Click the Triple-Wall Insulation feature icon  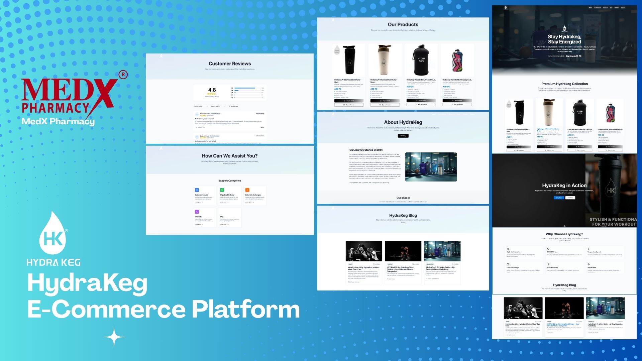508,249
